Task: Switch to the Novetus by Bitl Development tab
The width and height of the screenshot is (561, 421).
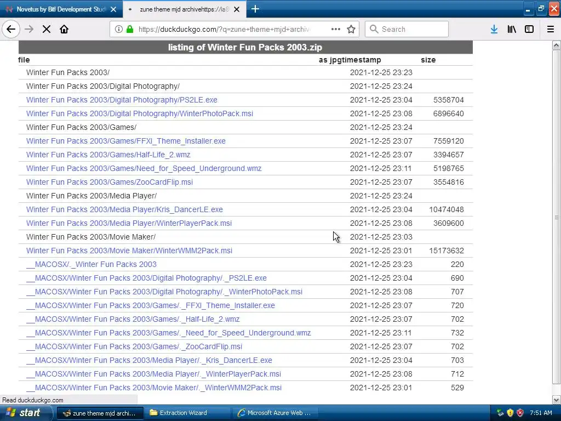Action: 61,9
